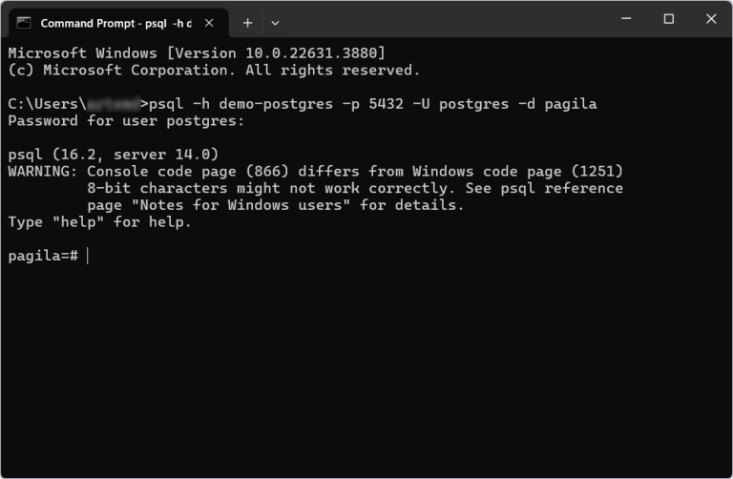The image size is (733, 479).
Task: Minimize the terminal window
Action: coord(624,19)
